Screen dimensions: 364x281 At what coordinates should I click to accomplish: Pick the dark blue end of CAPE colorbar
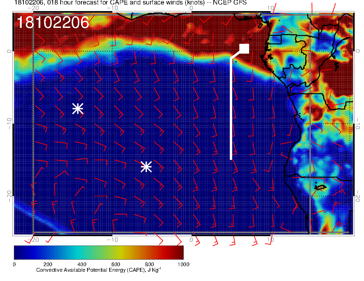coord(18,252)
